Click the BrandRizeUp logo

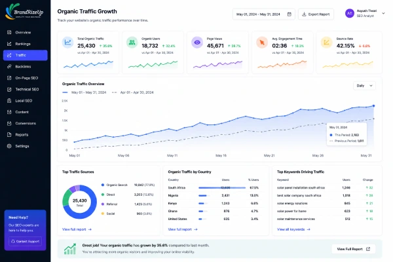pyautogui.click(x=24, y=12)
